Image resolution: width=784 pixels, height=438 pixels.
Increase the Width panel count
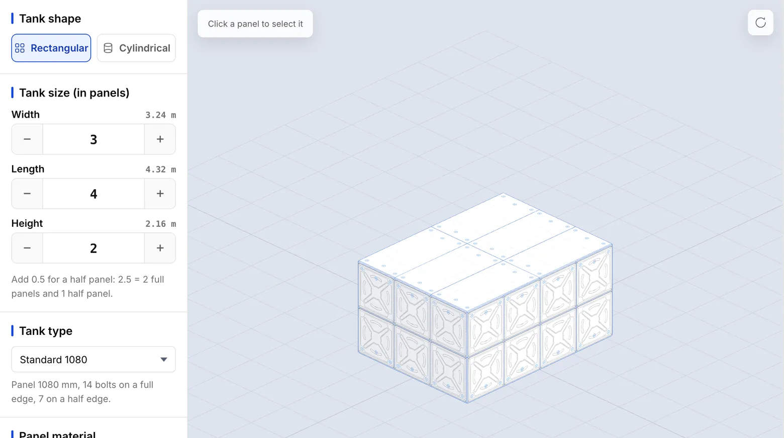click(160, 139)
